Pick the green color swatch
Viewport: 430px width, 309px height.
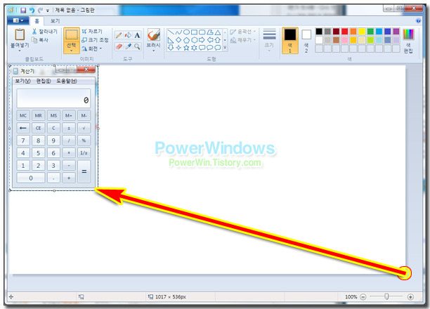pyautogui.click(x=370, y=32)
